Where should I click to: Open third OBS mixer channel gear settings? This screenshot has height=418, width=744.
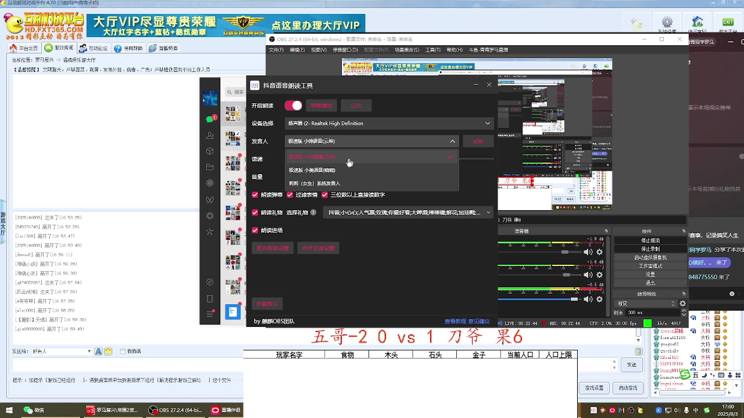(600, 300)
